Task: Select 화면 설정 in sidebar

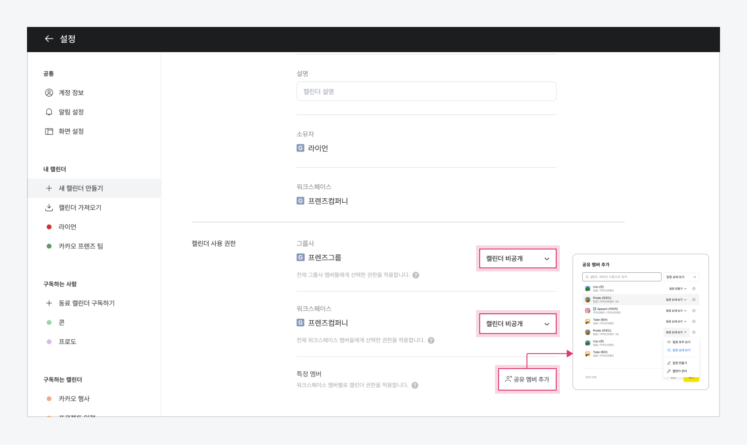Action: tap(71, 131)
